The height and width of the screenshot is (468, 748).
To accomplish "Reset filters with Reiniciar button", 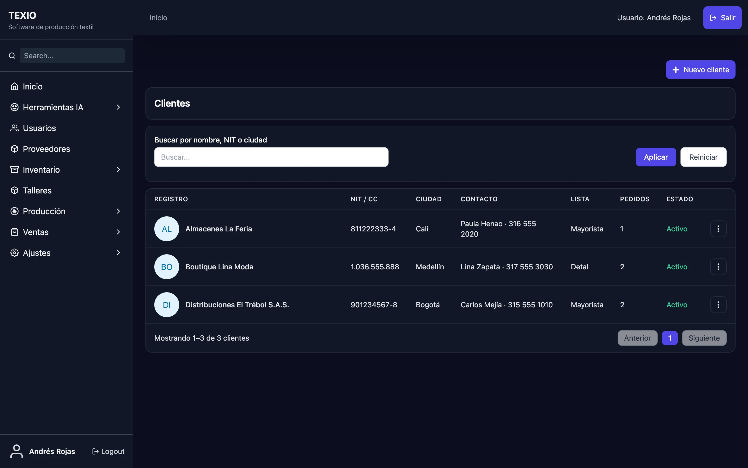I will [703, 157].
